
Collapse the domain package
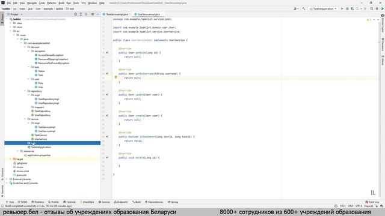point(25,47)
